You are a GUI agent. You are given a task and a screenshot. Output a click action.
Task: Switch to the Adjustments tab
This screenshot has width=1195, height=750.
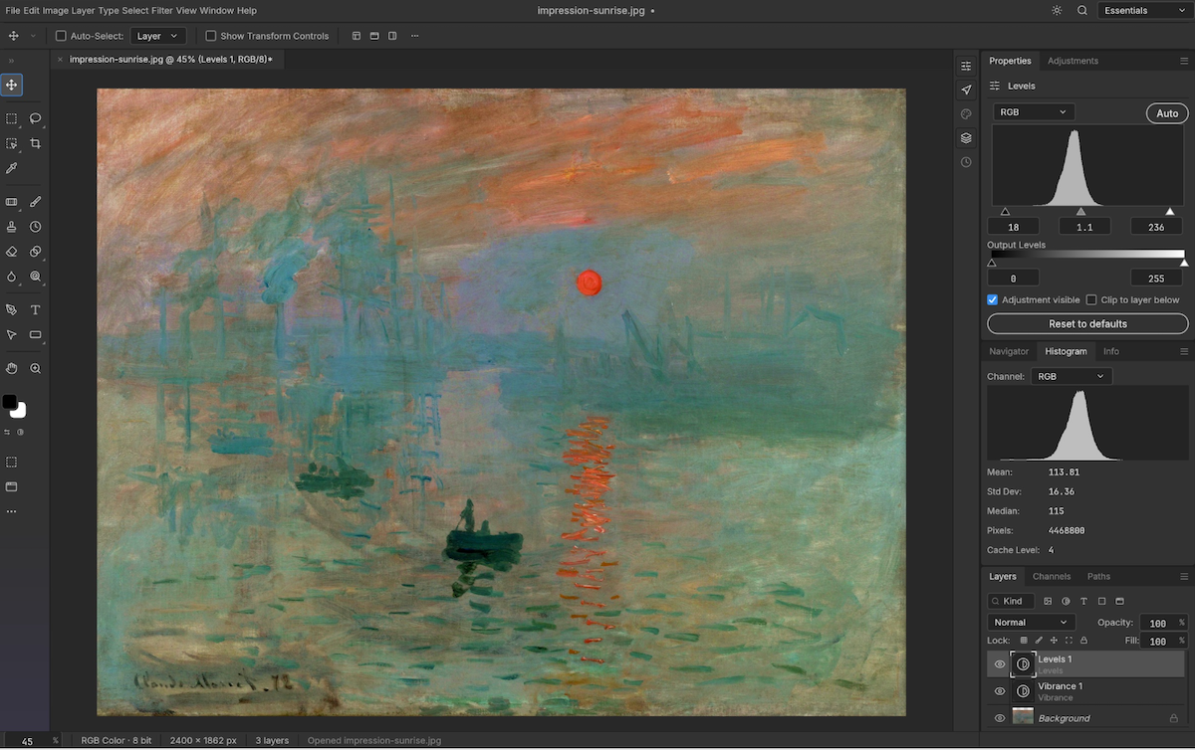point(1073,61)
